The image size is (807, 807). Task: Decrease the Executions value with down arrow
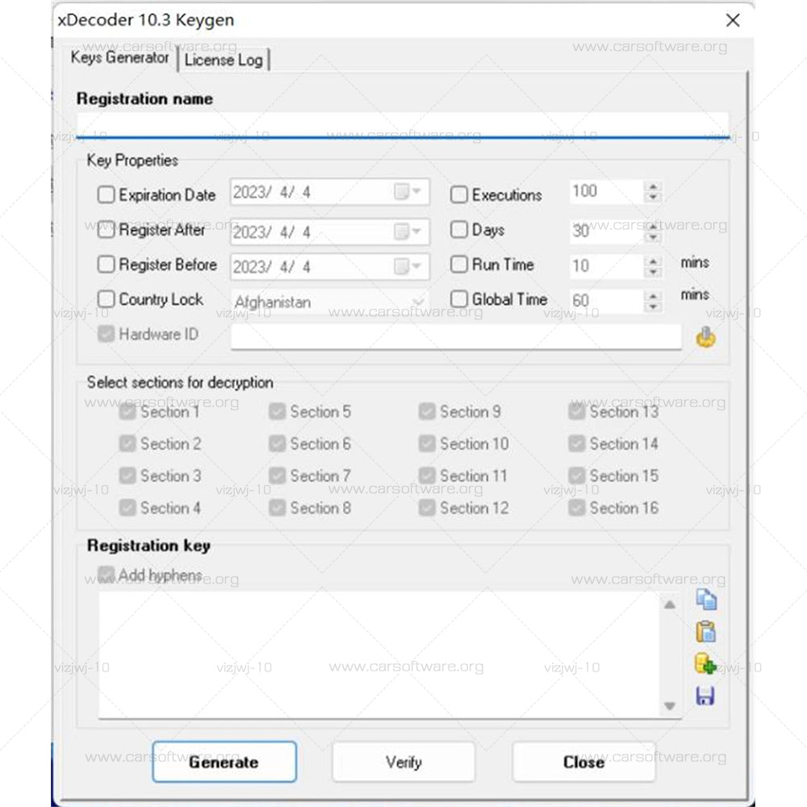pyautogui.click(x=653, y=197)
